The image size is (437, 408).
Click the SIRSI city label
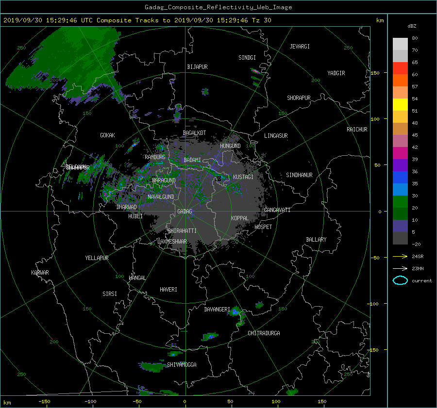click(x=110, y=294)
